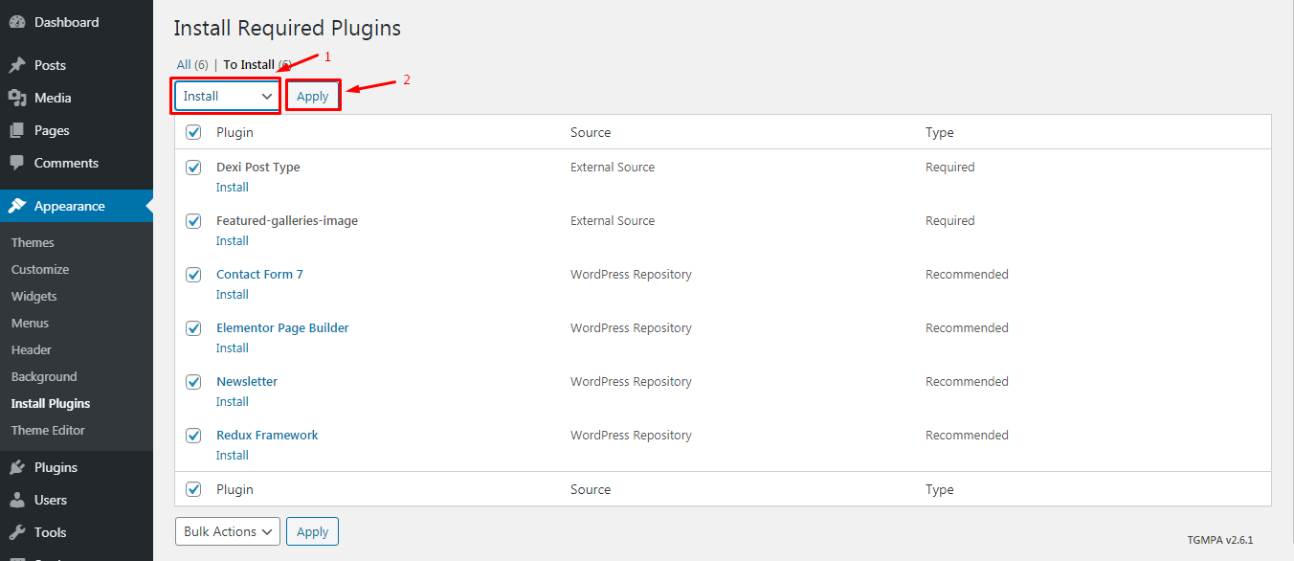Click the Plugins plug icon
The width and height of the screenshot is (1294, 561).
17,467
